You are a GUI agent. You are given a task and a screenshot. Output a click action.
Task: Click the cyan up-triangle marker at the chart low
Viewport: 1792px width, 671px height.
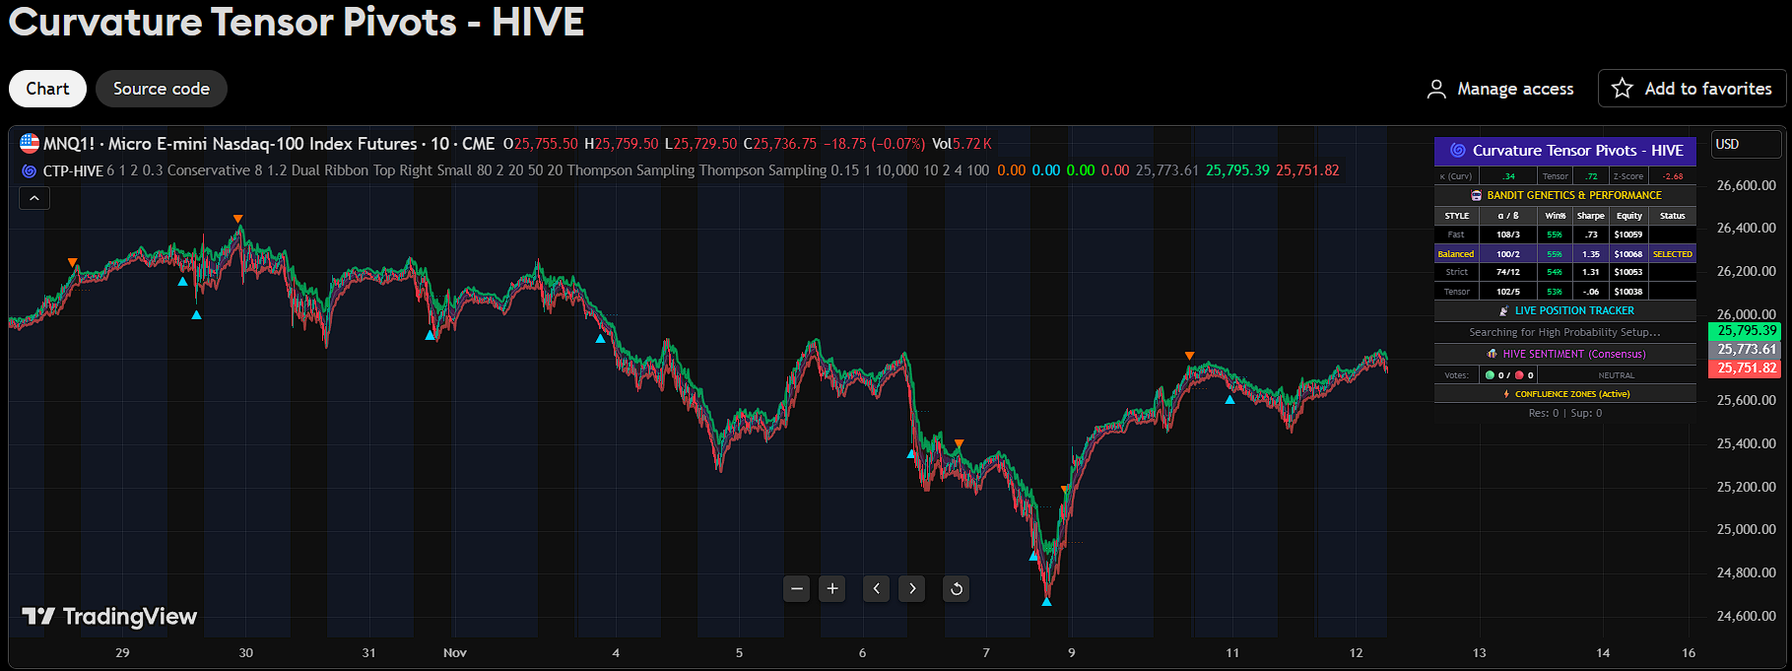(1046, 601)
